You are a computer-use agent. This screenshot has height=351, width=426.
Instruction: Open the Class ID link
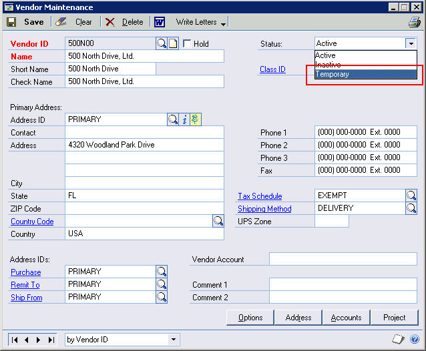click(x=272, y=69)
